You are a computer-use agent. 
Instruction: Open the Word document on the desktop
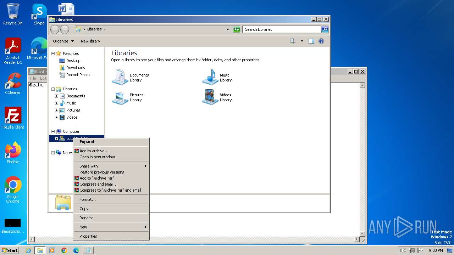click(66, 8)
